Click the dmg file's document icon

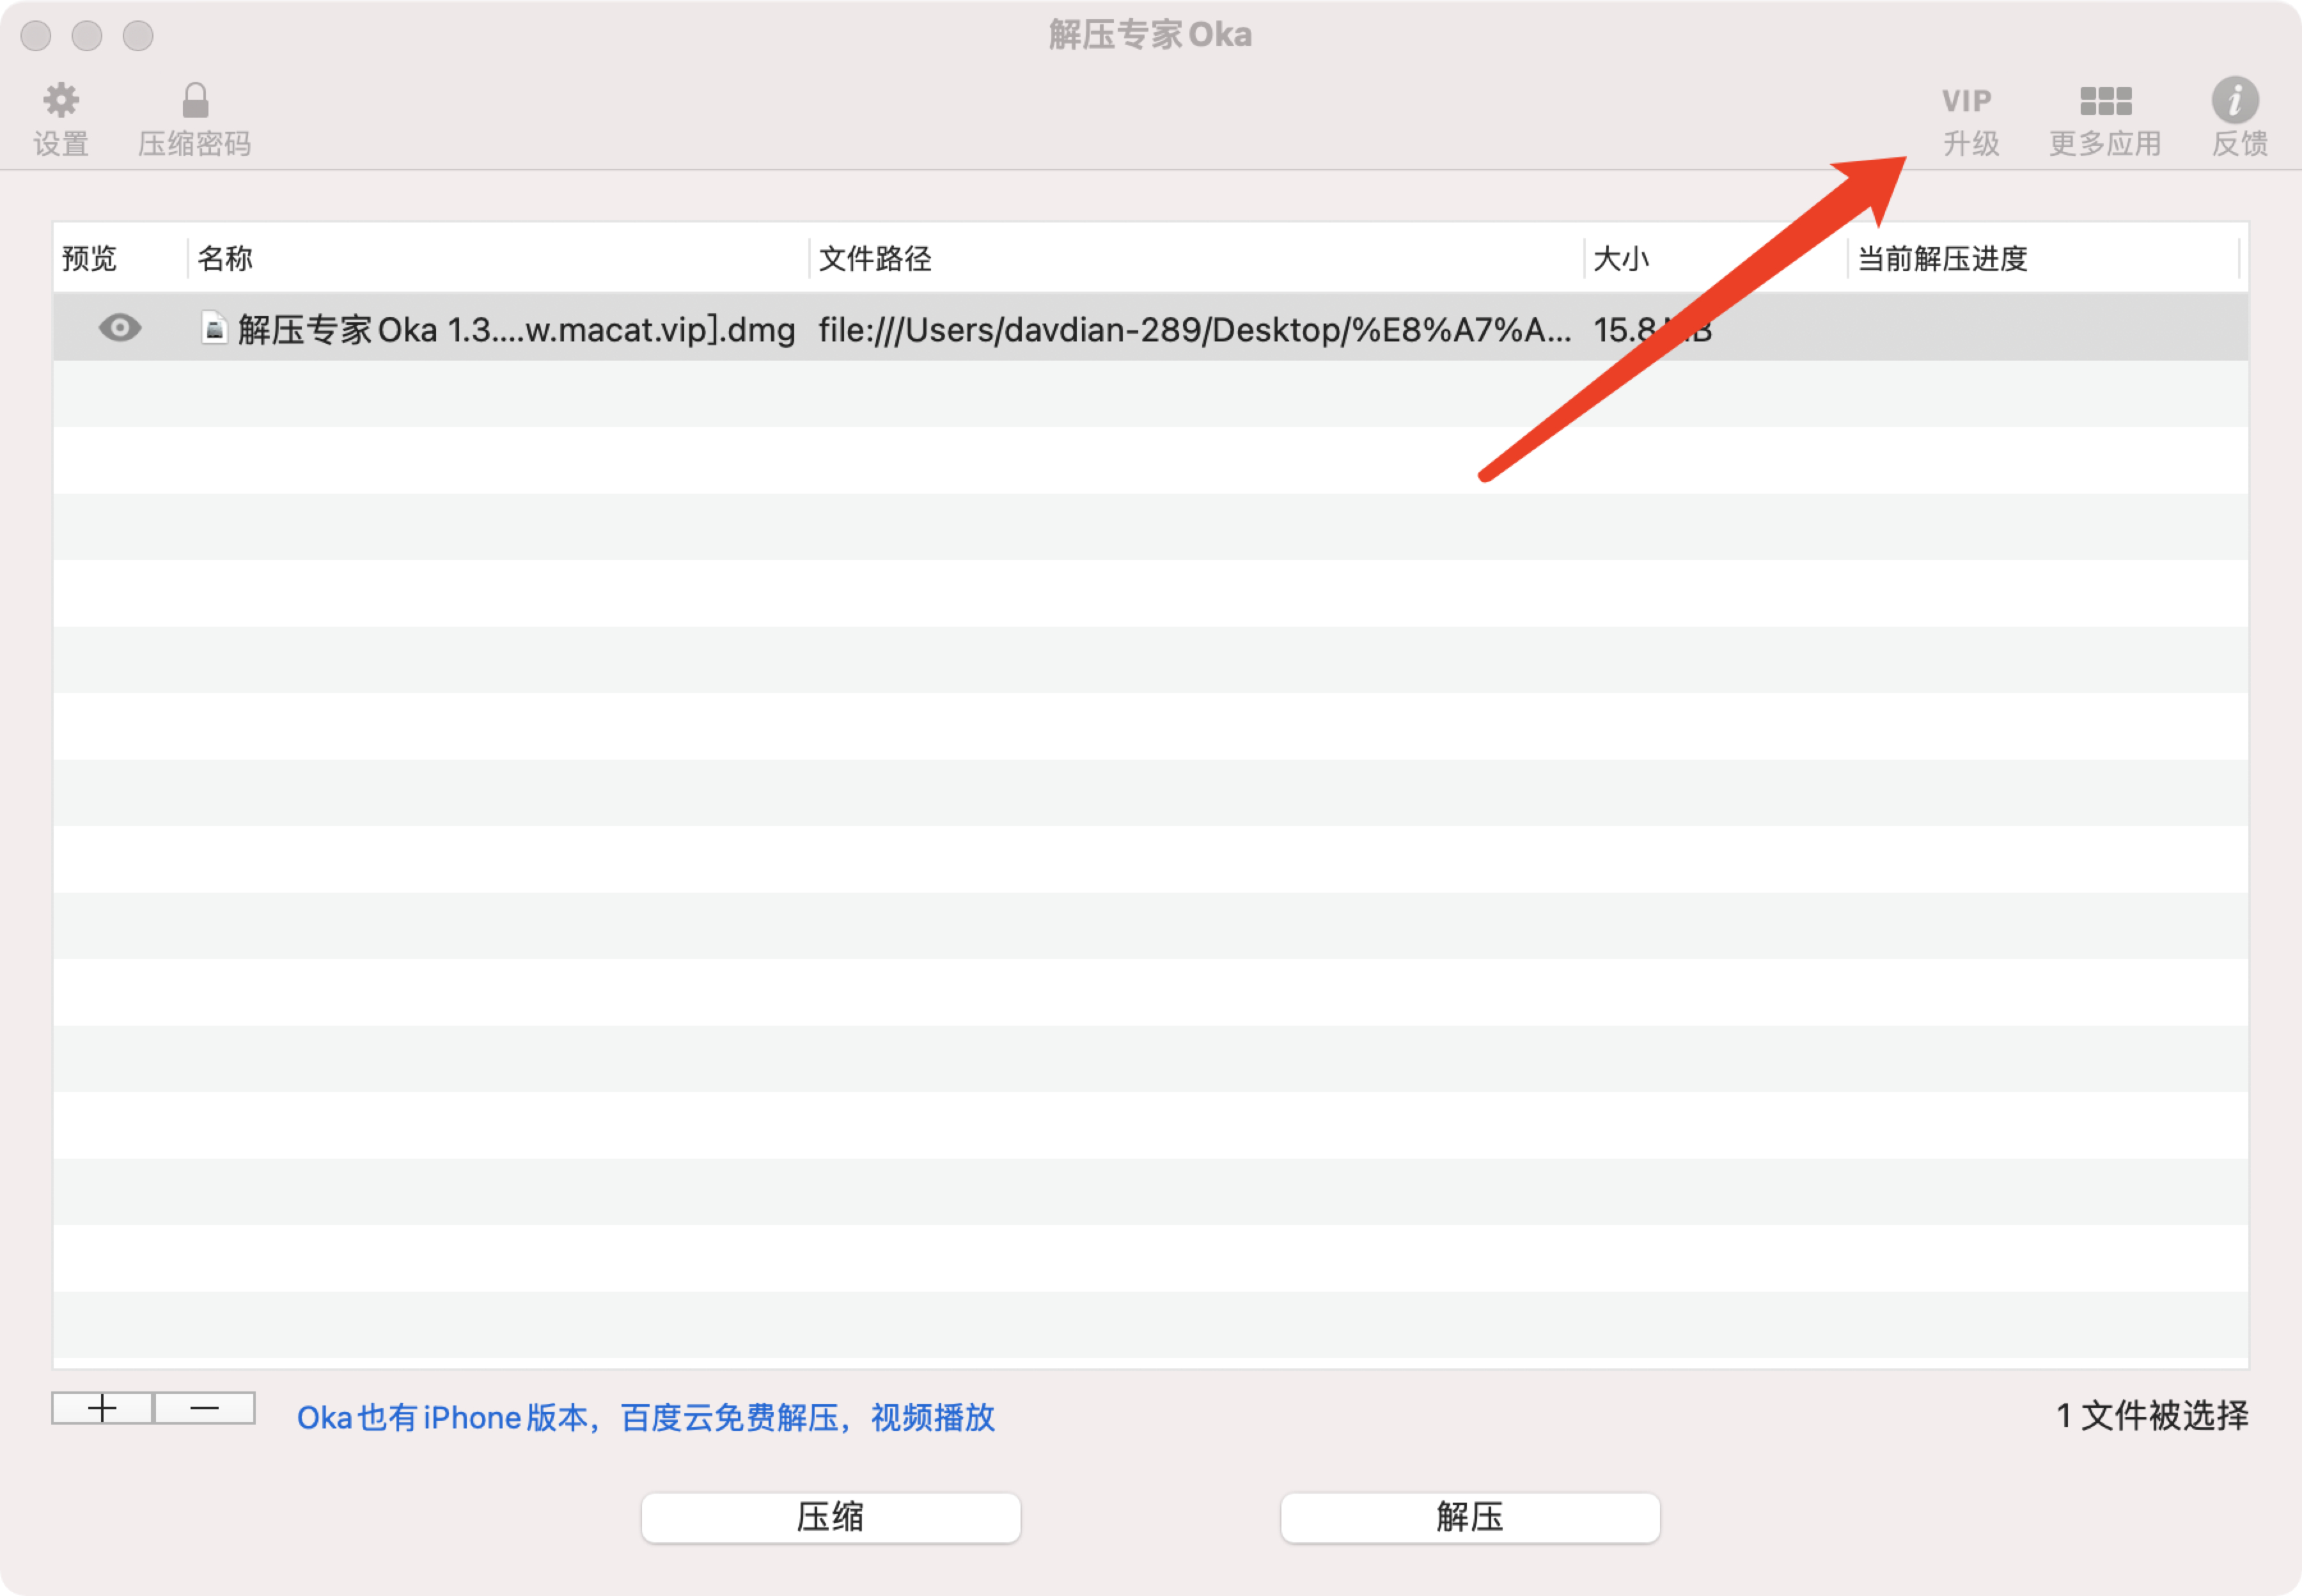pos(213,327)
